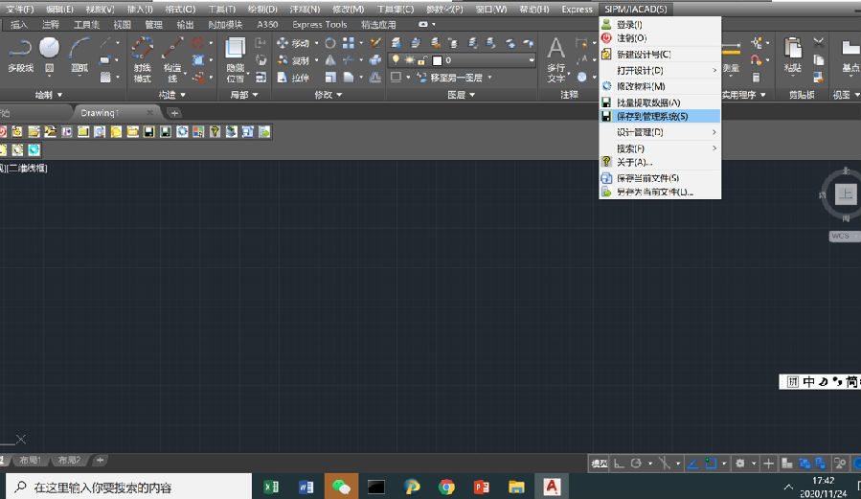Click the ViewCube top (上) face
Viewport: 861px width, 499px height.
pyautogui.click(x=846, y=194)
